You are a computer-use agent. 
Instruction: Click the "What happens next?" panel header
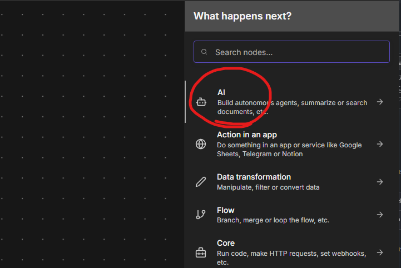(292, 16)
